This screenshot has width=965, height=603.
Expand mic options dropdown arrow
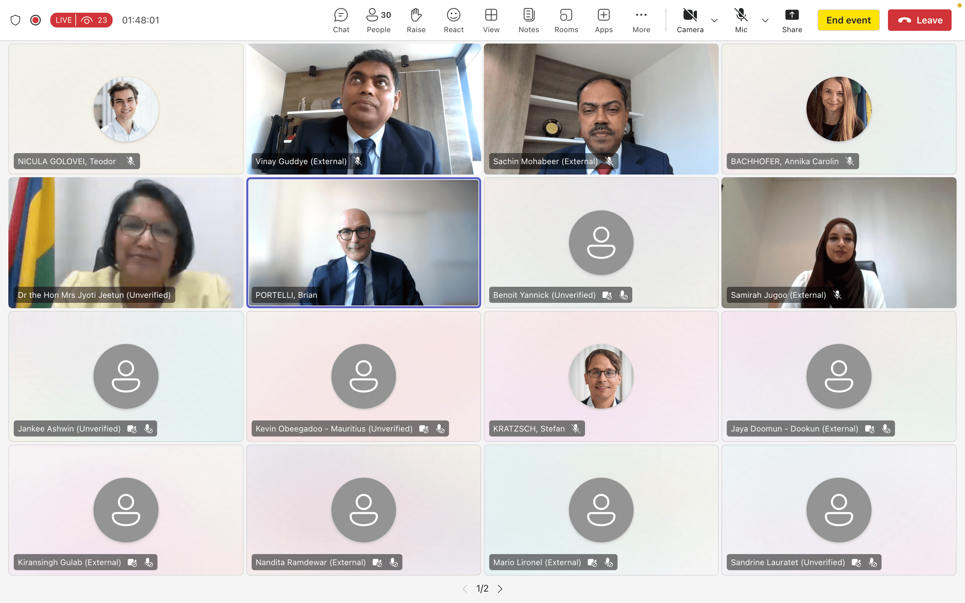click(x=765, y=20)
